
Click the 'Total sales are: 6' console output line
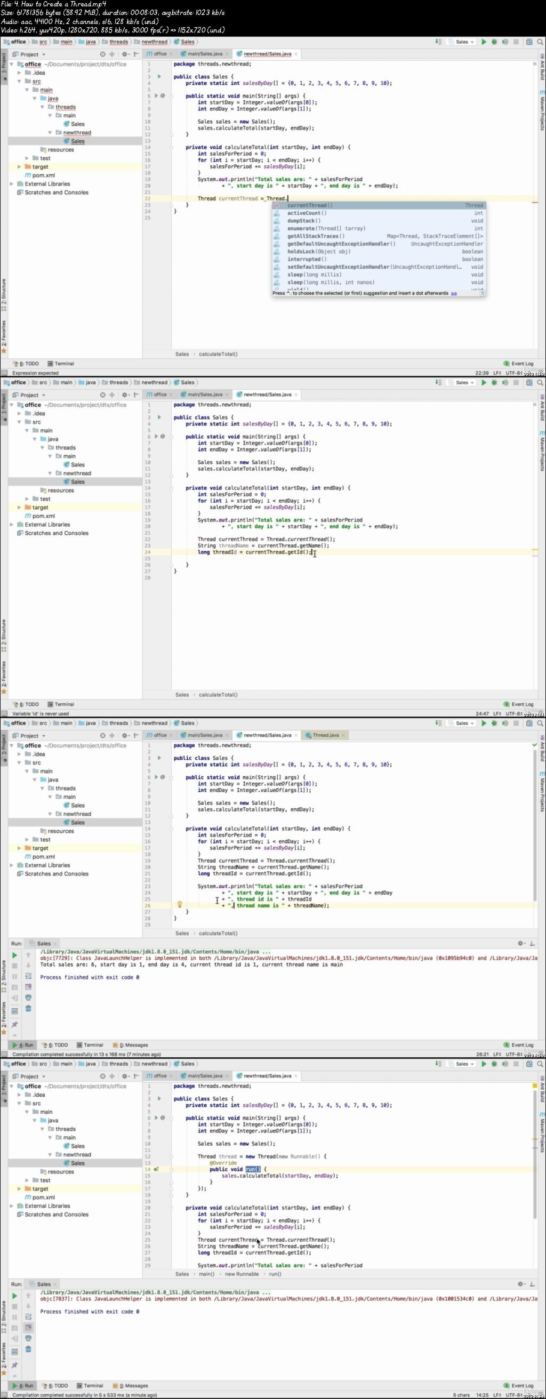(191, 964)
